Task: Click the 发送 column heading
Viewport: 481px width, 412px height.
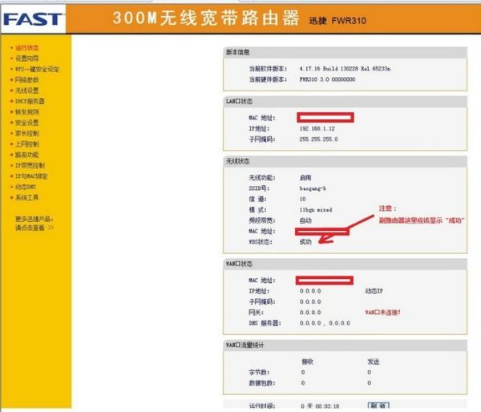Action: coord(374,362)
